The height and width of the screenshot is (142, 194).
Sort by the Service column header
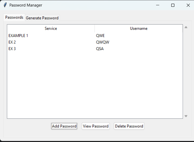click(x=51, y=29)
